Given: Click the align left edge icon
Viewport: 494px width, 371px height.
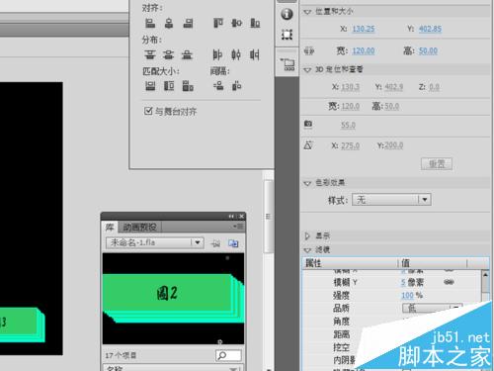Looking at the screenshot, I should tap(150, 23).
